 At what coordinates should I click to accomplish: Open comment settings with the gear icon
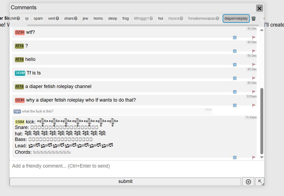pos(248,182)
